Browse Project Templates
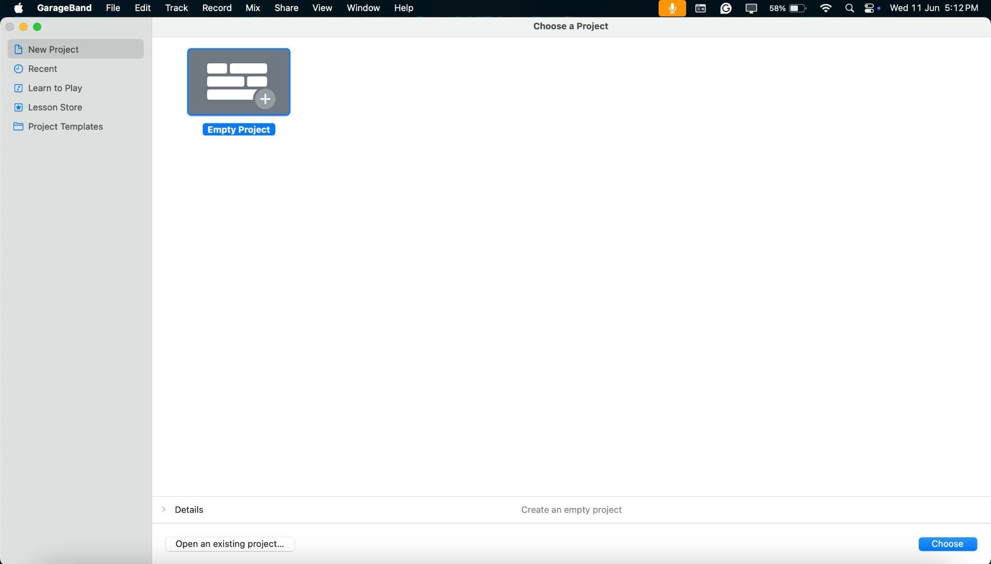The height and width of the screenshot is (564, 991). click(x=75, y=127)
